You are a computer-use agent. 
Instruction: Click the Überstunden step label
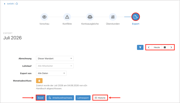[x=113, y=24]
